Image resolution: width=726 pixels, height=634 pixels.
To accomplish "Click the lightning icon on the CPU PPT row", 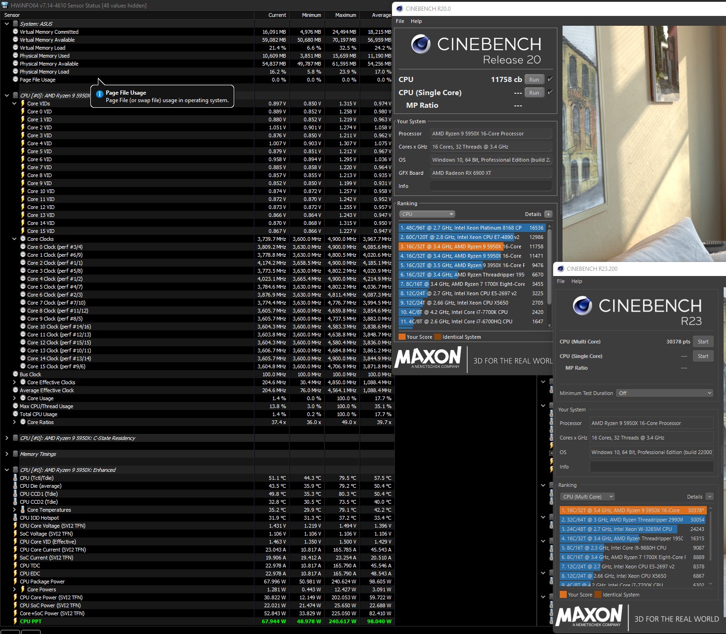I will [x=15, y=621].
